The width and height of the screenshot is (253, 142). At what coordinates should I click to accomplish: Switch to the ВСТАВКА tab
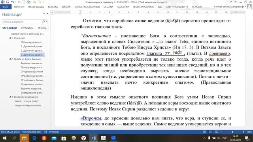tap(53, 7)
